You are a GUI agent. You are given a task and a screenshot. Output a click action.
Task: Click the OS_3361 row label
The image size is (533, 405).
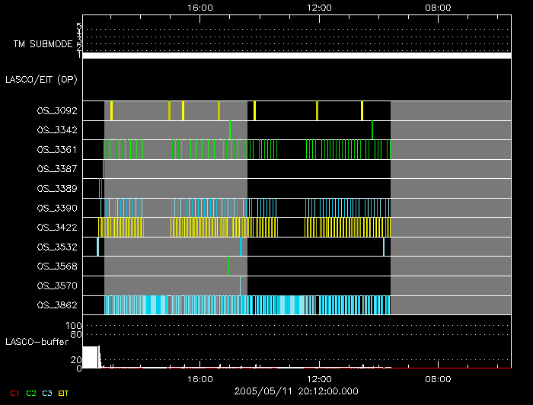[x=57, y=150]
